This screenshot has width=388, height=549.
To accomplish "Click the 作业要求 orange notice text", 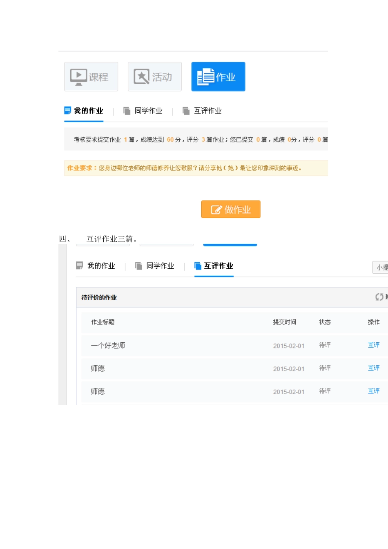I will (x=184, y=168).
